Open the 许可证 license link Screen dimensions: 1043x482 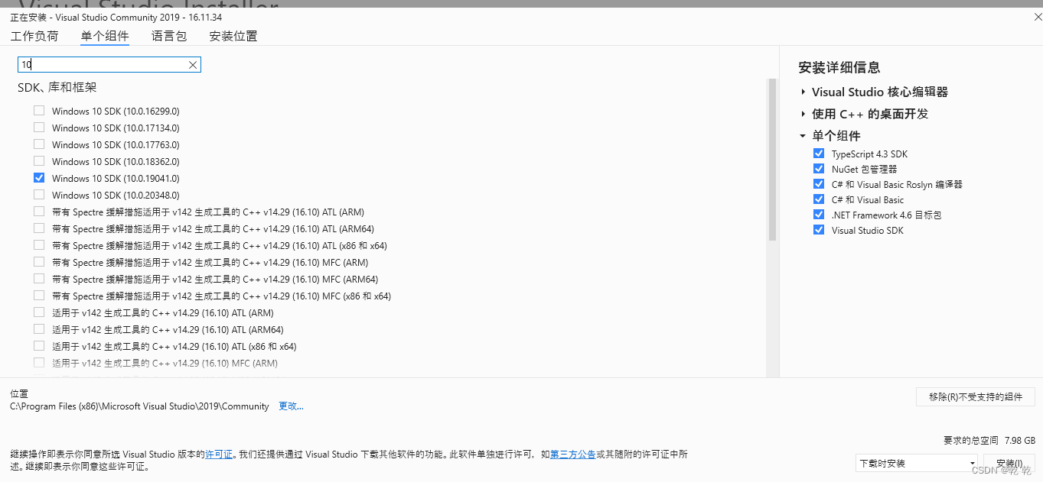219,454
